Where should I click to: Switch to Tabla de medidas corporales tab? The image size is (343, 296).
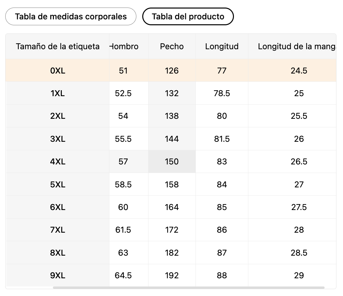click(71, 16)
